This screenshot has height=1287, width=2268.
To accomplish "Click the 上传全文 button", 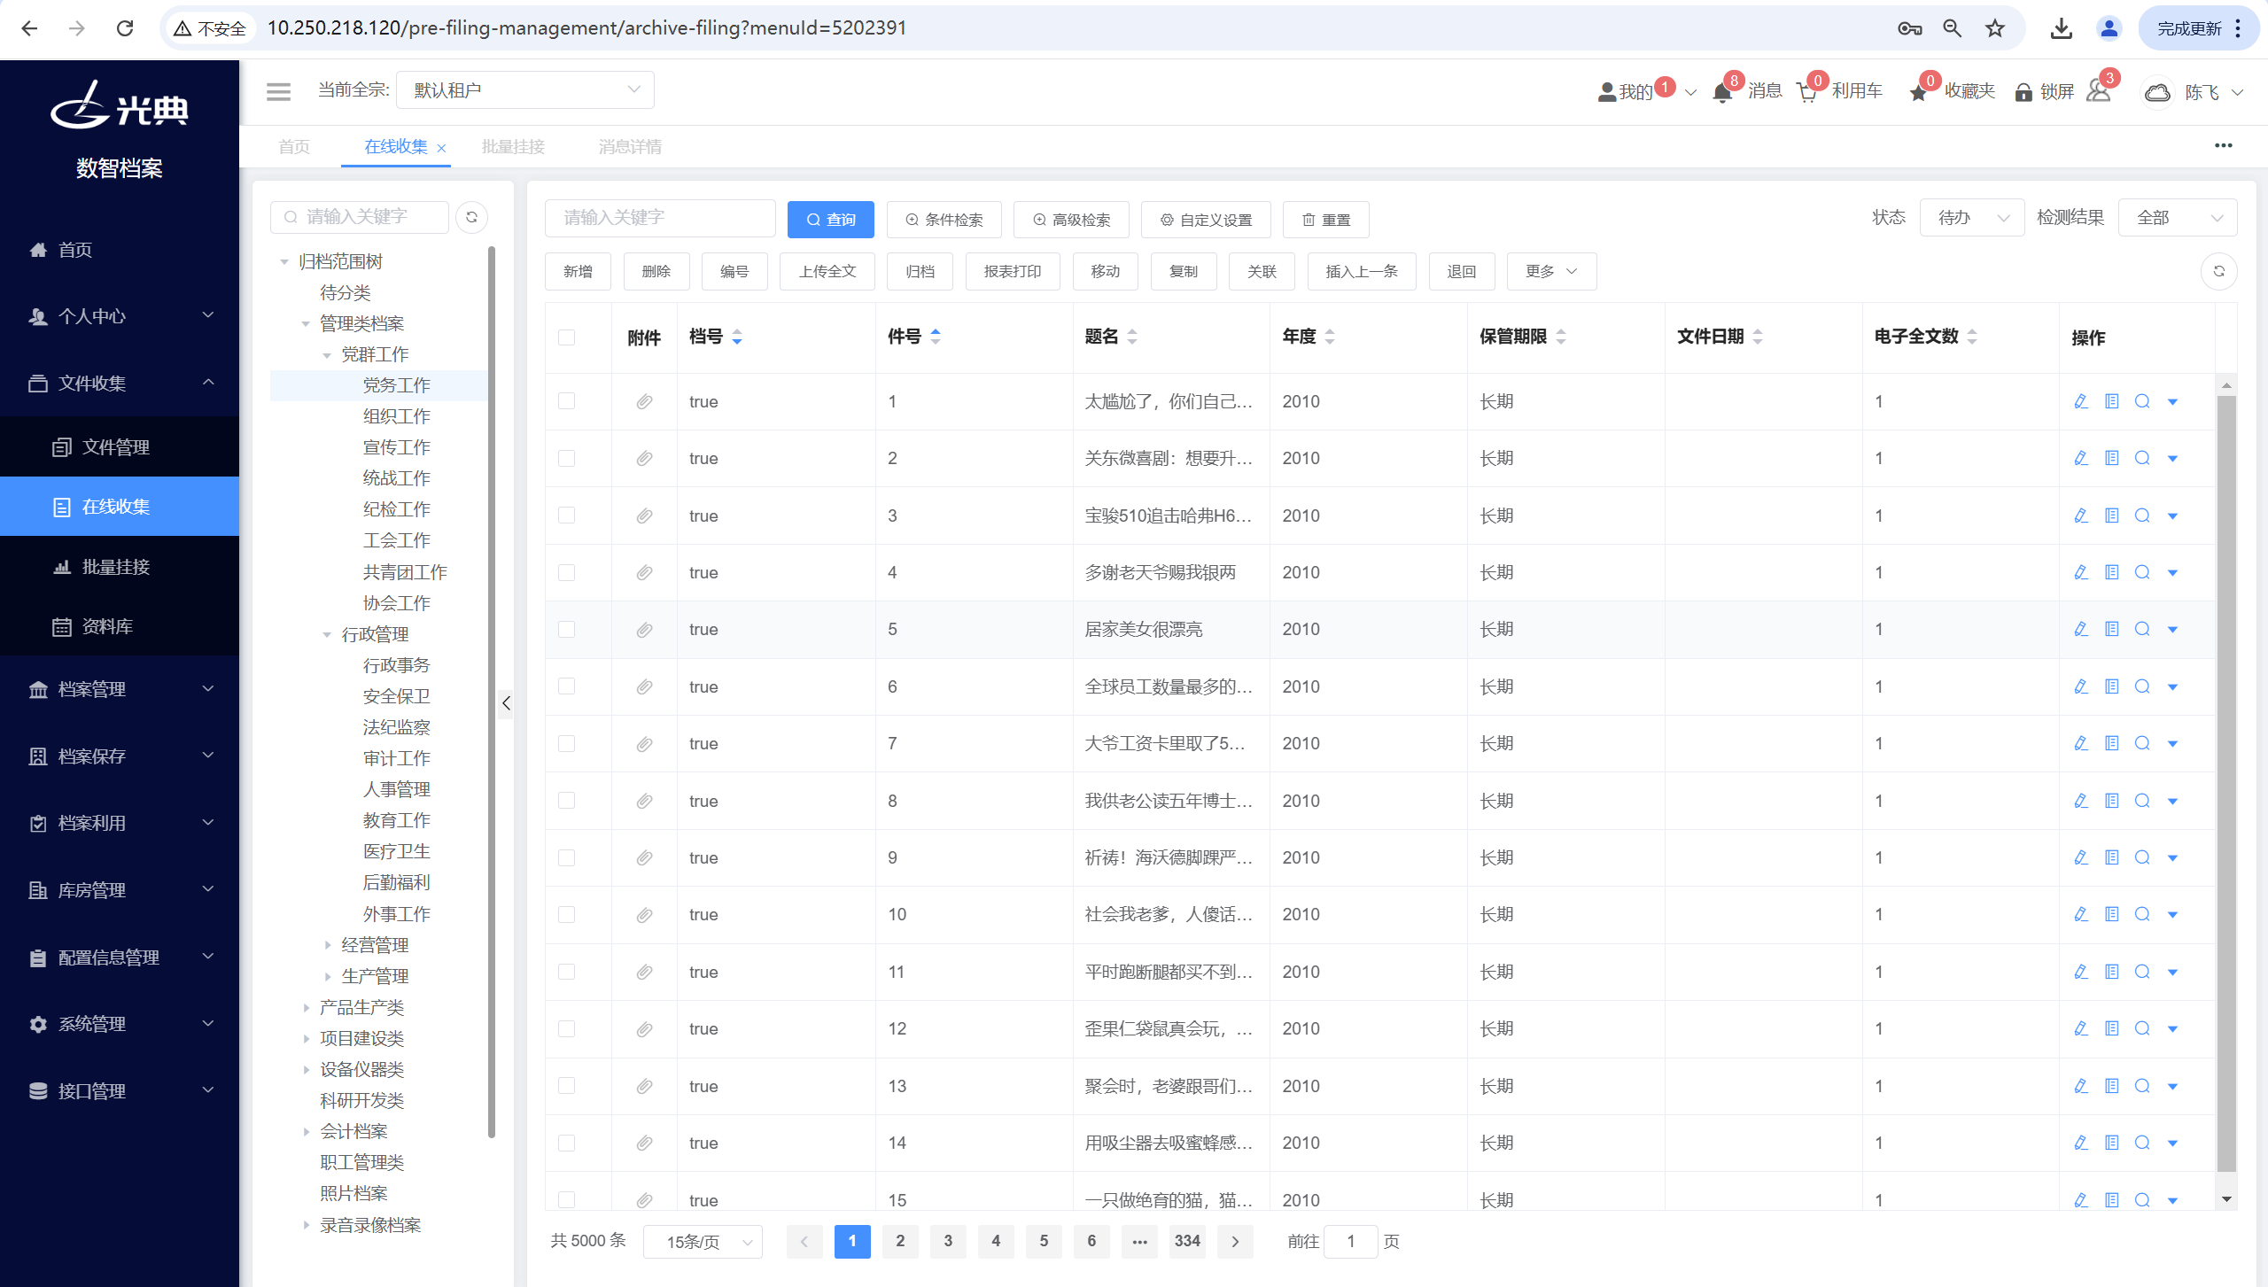I will coord(827,271).
